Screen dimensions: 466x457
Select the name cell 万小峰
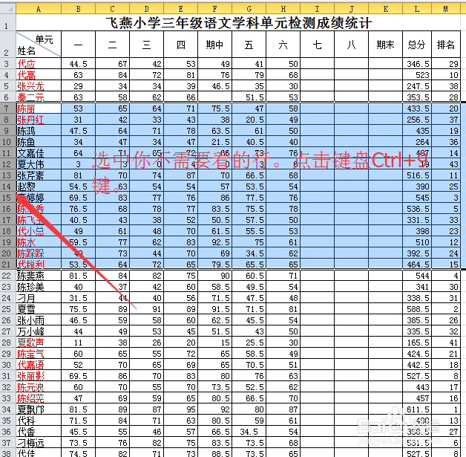[x=39, y=331]
